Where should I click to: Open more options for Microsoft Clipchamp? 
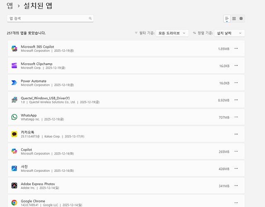pos(236,65)
